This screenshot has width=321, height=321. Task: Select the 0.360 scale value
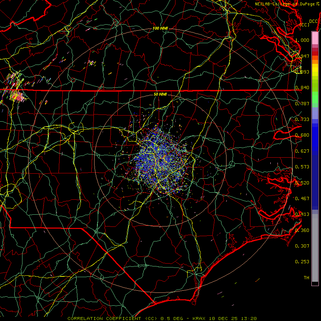302,230
